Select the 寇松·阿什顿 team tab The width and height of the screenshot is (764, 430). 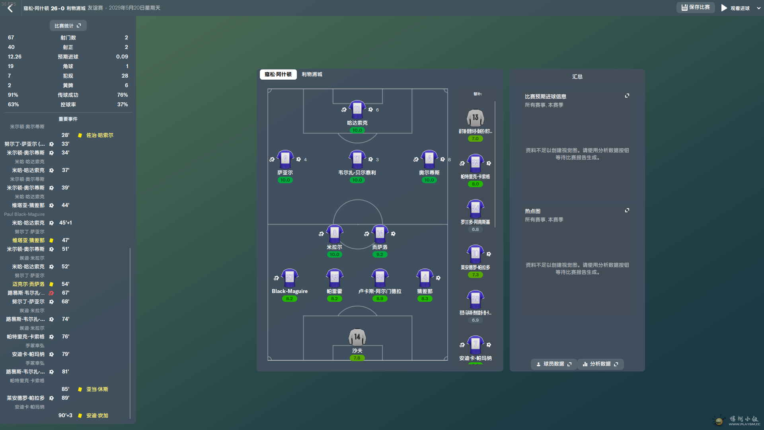278,74
